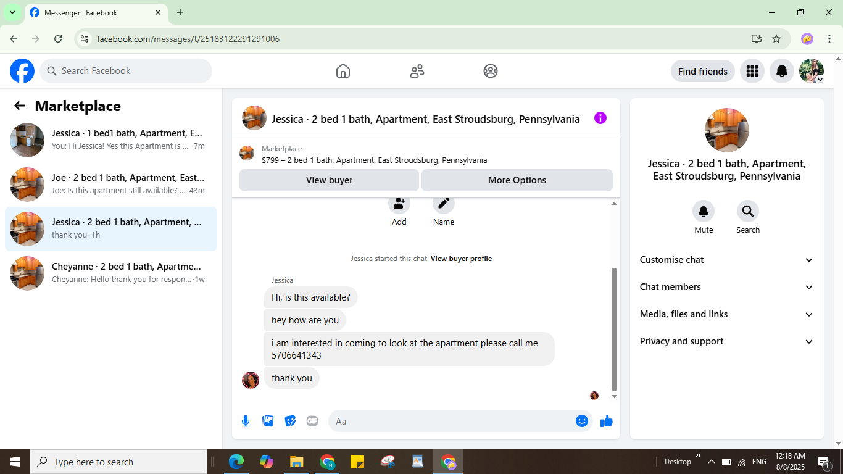Open conversation information purple icon
This screenshot has width=843, height=474.
600,118
